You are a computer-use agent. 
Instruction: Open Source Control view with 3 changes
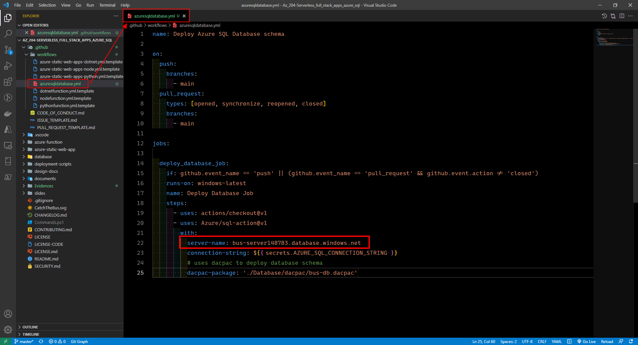click(x=8, y=50)
